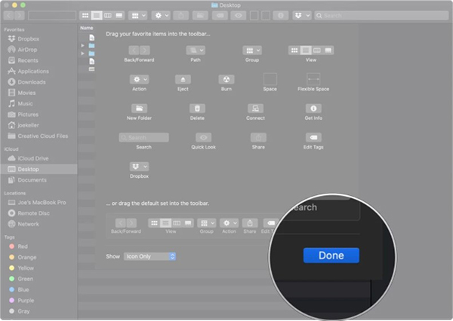453x321 pixels.
Task: Click the default set's Group item
Action: point(207,223)
